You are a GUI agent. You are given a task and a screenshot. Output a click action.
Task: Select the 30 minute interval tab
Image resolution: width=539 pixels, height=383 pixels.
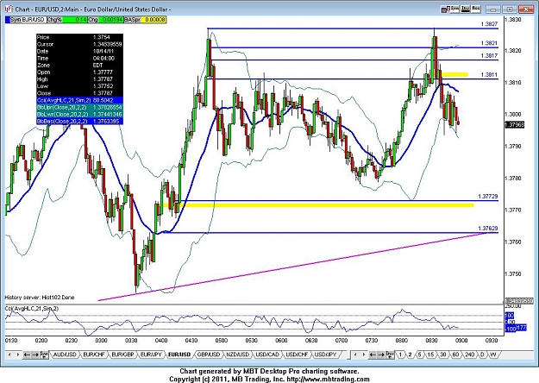(x=443, y=355)
